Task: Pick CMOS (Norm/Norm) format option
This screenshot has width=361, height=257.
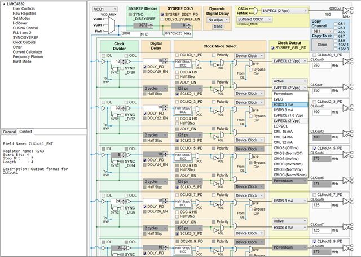Action: [x=290, y=175]
